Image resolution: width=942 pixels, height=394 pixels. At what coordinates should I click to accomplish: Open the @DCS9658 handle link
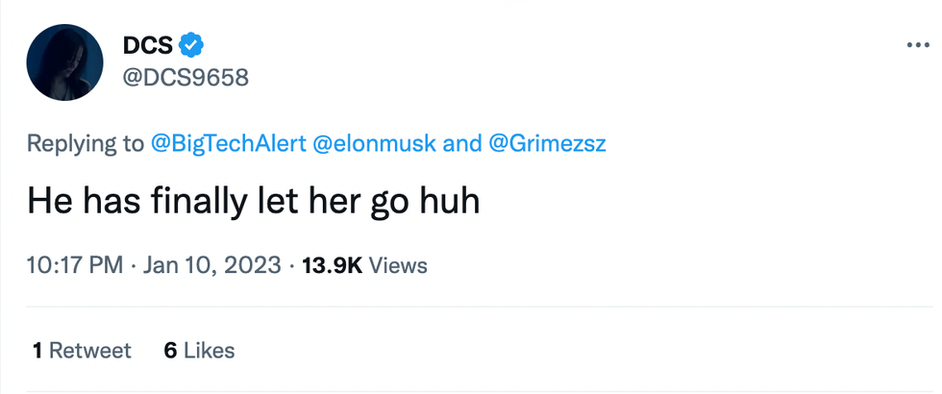[x=186, y=77]
